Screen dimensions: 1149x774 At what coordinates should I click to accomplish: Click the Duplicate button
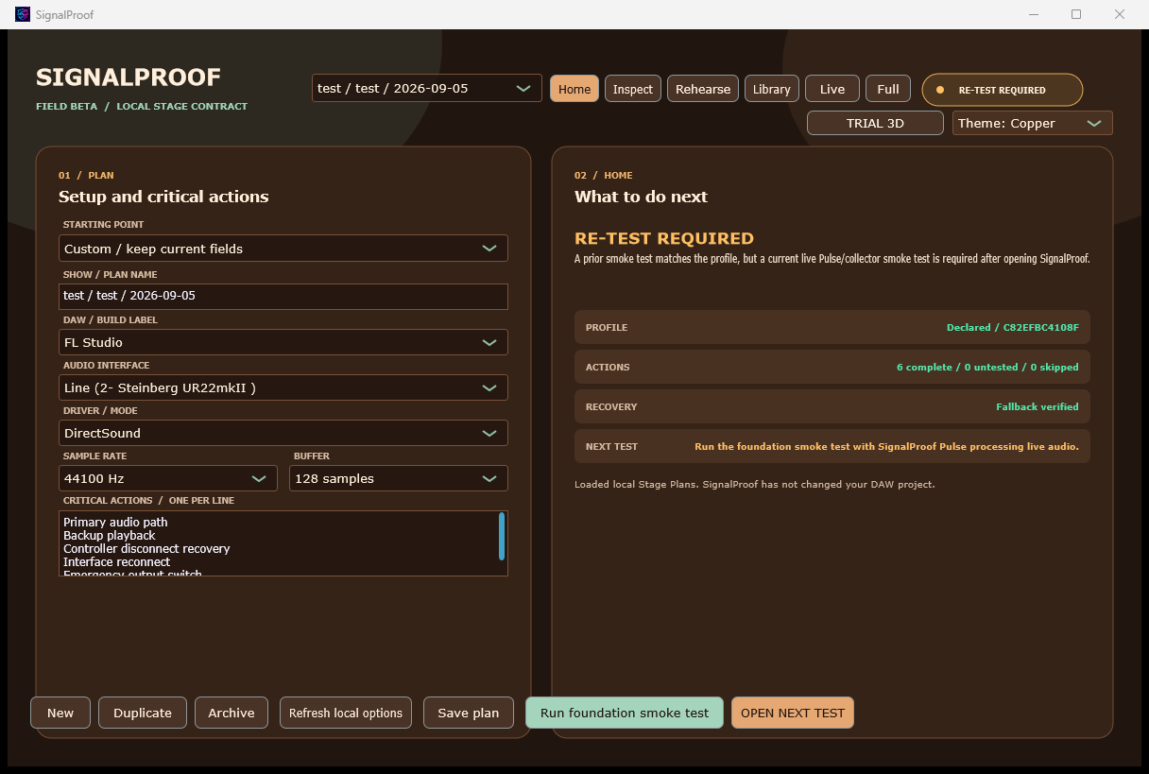pyautogui.click(x=143, y=713)
